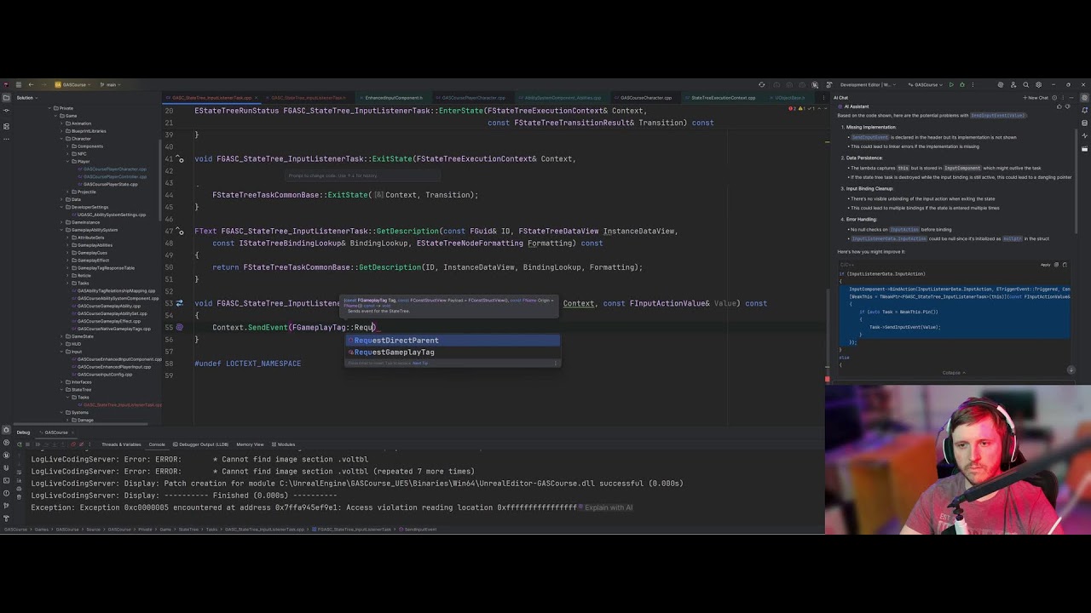The width and height of the screenshot is (1091, 613).
Task: Select RequestGameplayTag completion suggestion
Action: [453, 352]
